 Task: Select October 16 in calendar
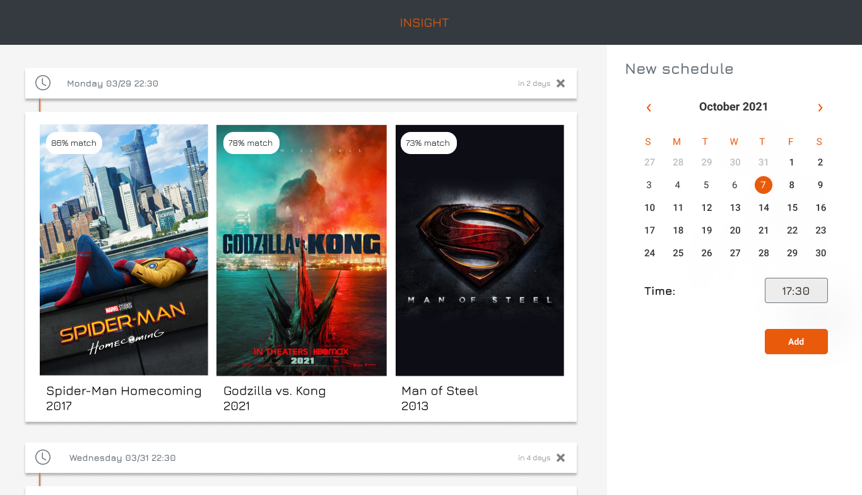tap(820, 208)
